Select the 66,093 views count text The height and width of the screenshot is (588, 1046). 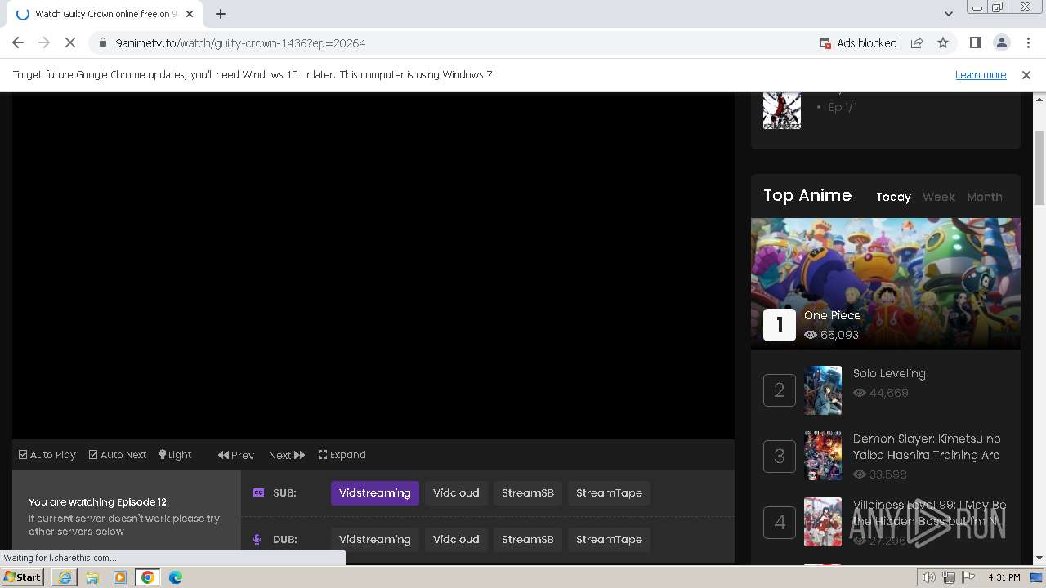pos(839,335)
